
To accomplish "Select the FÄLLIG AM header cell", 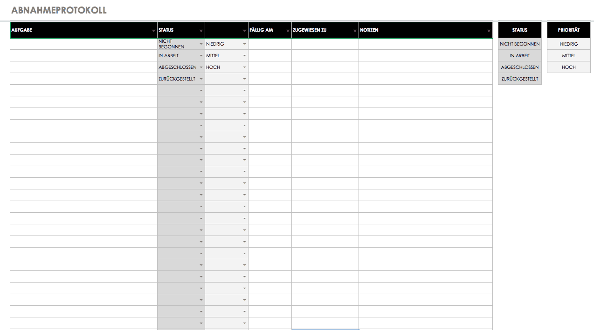I will 270,30.
